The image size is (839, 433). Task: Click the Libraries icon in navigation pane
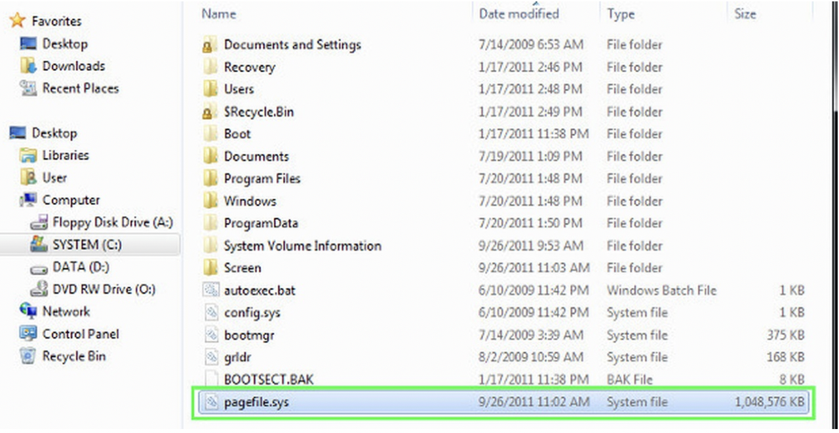pyautogui.click(x=28, y=155)
